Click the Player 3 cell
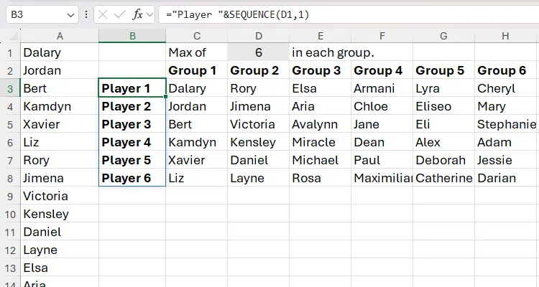 (x=132, y=124)
